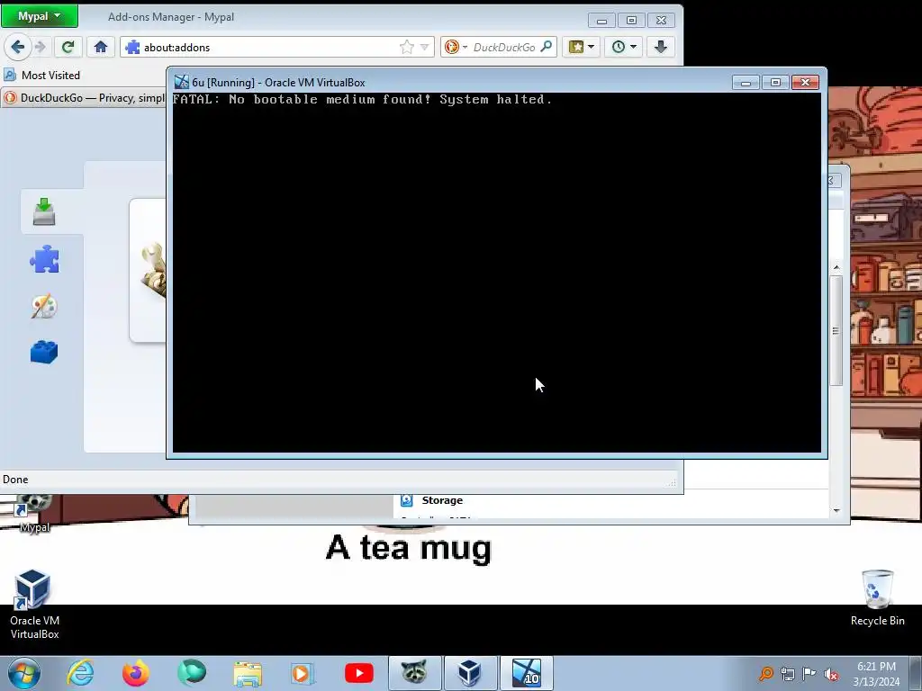Open the downloads arrow button
This screenshot has height=691, width=922.
pos(661,47)
